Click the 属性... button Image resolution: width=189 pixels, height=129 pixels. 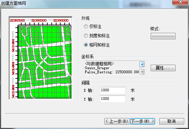[x=163, y=68]
